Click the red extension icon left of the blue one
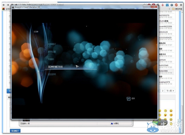The width and height of the screenshot is (185, 135). click(x=163, y=5)
